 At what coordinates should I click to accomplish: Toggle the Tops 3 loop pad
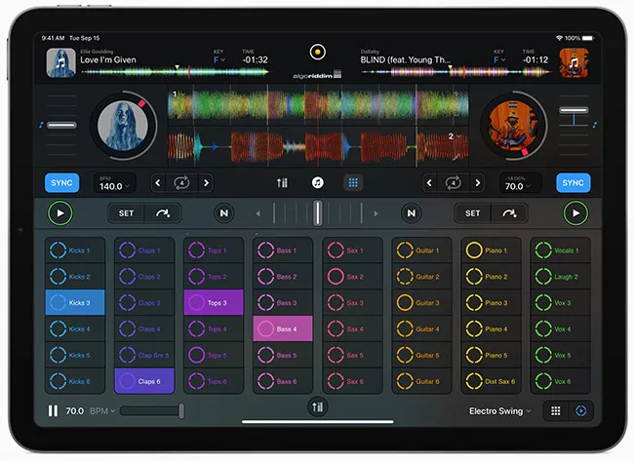(214, 302)
